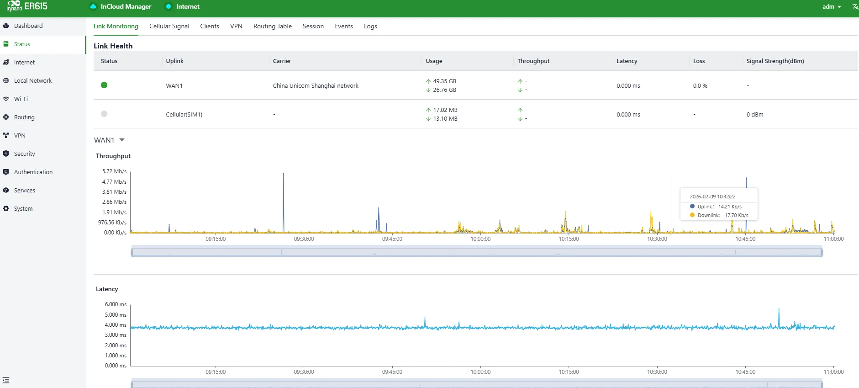Go to Local Network settings
This screenshot has height=388, width=859.
pos(33,81)
